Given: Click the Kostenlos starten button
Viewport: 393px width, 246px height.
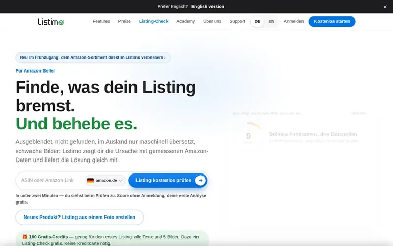Looking at the screenshot, I should pos(332,21).
